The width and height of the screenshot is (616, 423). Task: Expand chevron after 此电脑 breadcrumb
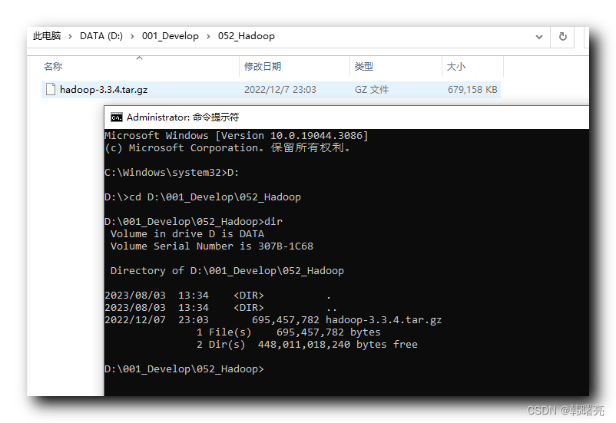coord(70,37)
